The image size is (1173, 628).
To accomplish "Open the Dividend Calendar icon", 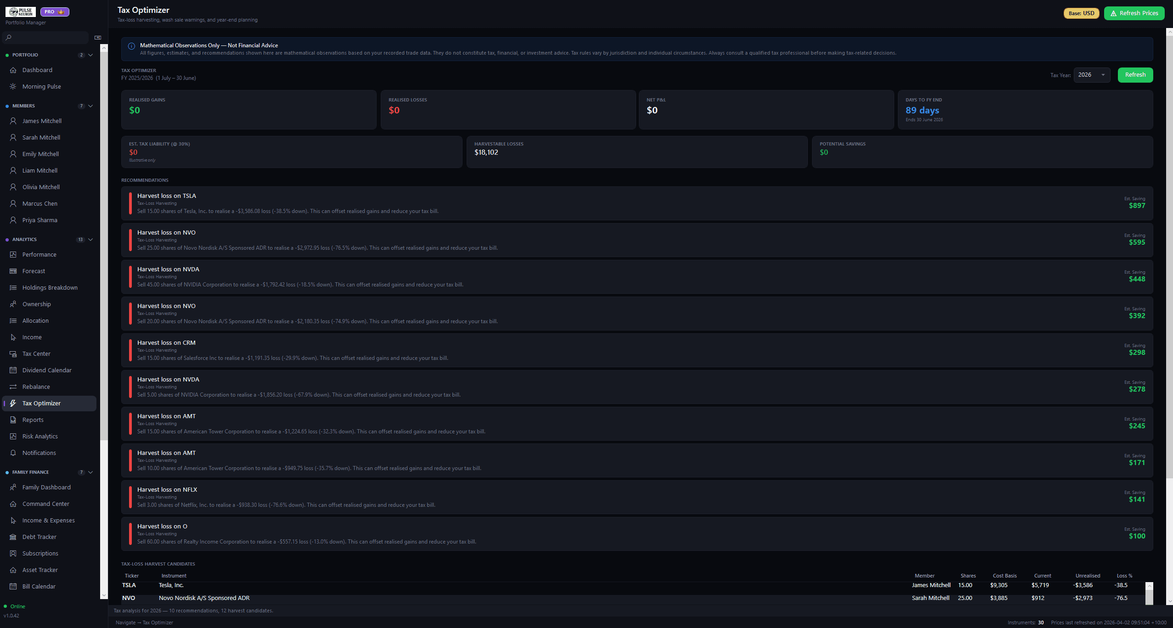I will pyautogui.click(x=13, y=370).
